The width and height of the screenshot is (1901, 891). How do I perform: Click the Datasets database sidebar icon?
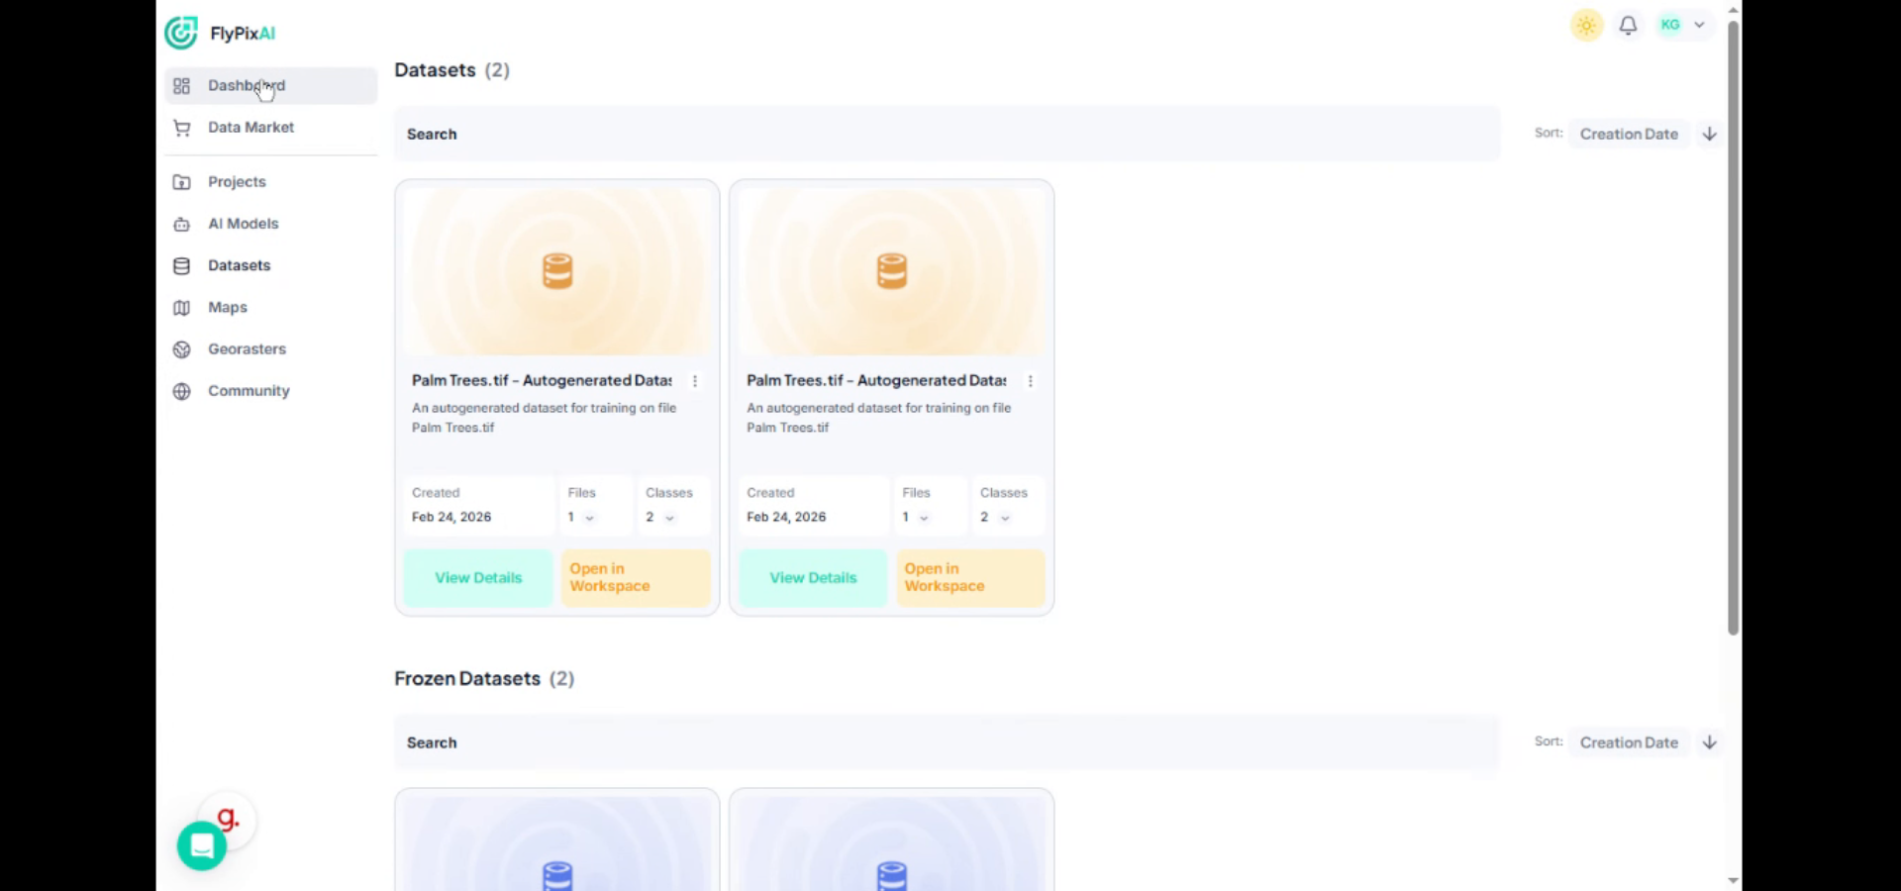click(x=181, y=265)
